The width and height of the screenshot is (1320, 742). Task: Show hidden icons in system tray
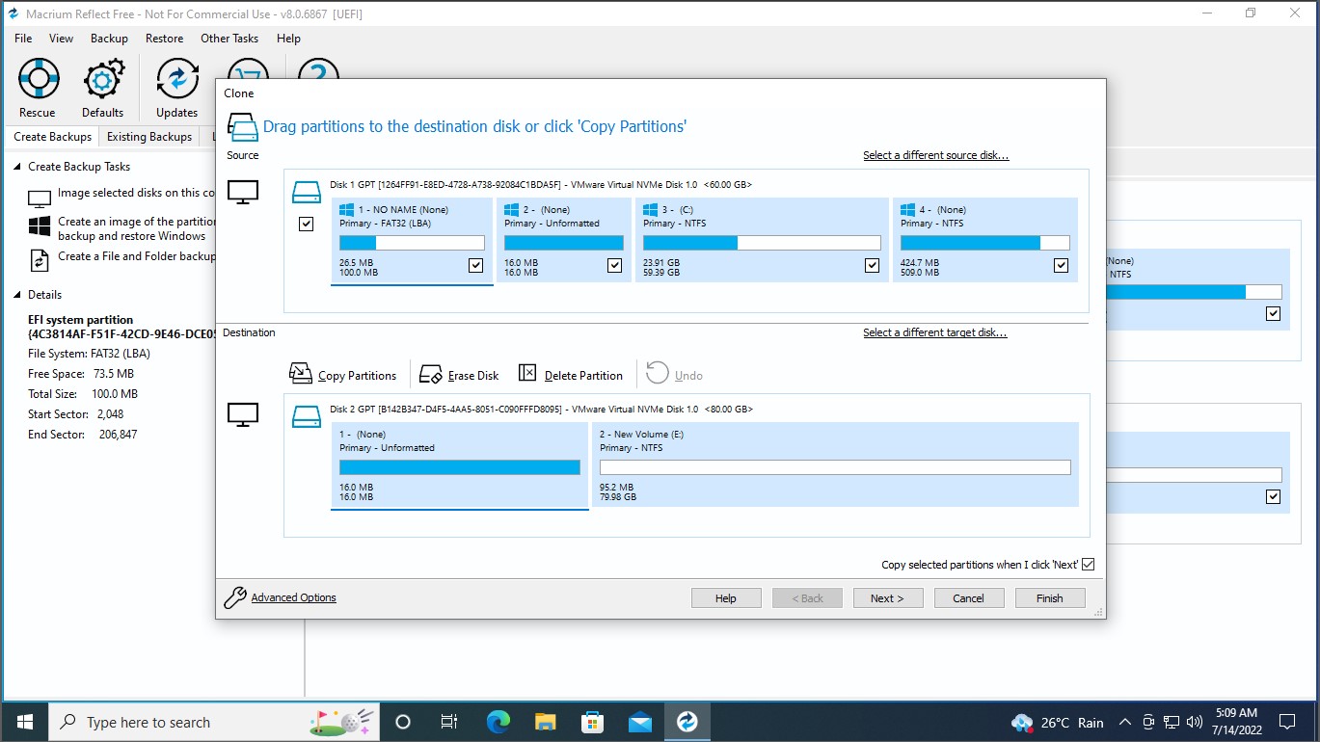tap(1124, 722)
